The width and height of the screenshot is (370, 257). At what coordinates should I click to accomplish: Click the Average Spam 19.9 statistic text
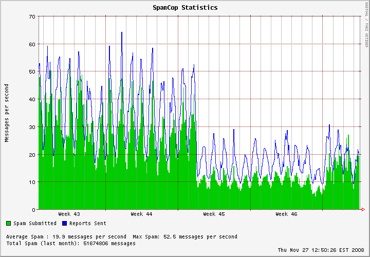pyautogui.click(x=66, y=237)
